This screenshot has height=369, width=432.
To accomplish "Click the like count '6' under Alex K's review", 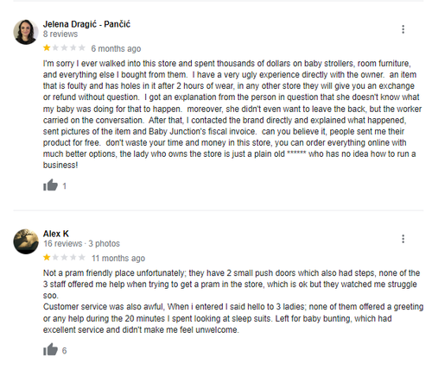I will pyautogui.click(x=64, y=351).
